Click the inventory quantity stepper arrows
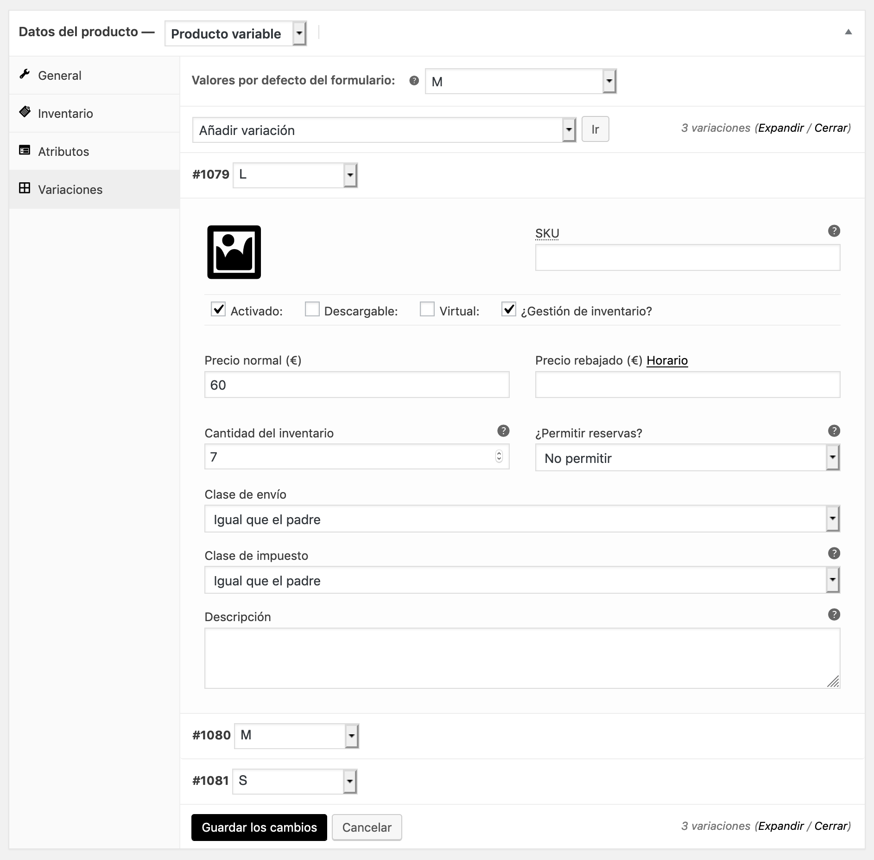Image resolution: width=874 pixels, height=860 pixels. [499, 456]
